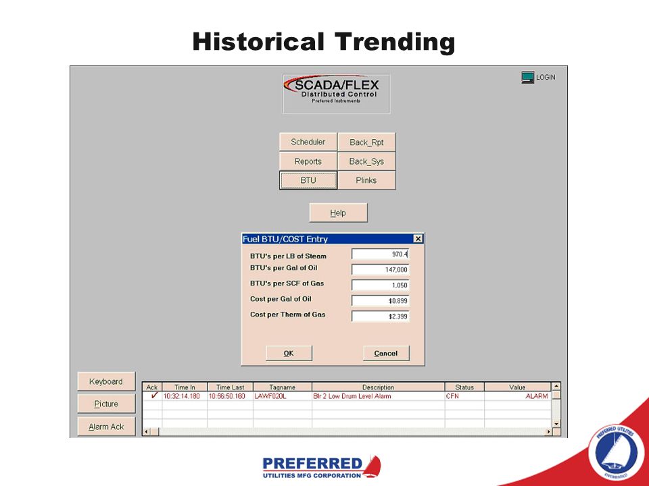The height and width of the screenshot is (486, 649).
Task: Close the Fuel BTU/COST Entry dialog
Action: 418,239
